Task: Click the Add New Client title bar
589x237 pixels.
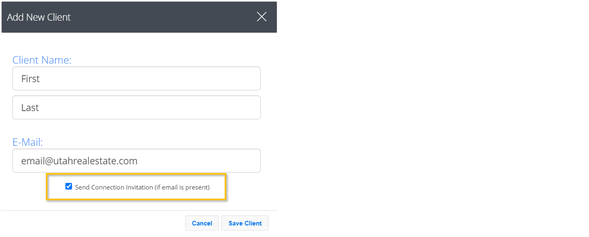Action: 132,17
